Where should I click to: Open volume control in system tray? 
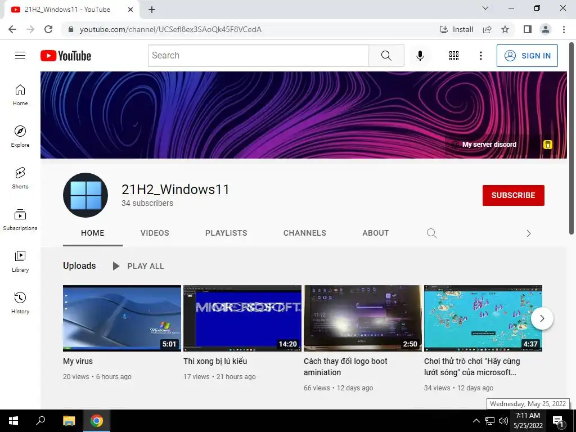click(503, 421)
